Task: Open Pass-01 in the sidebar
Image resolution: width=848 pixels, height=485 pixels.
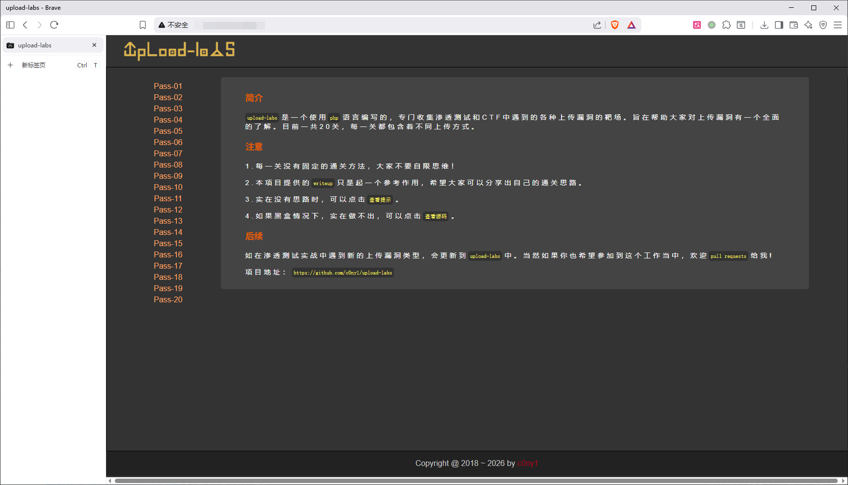Action: (x=168, y=86)
